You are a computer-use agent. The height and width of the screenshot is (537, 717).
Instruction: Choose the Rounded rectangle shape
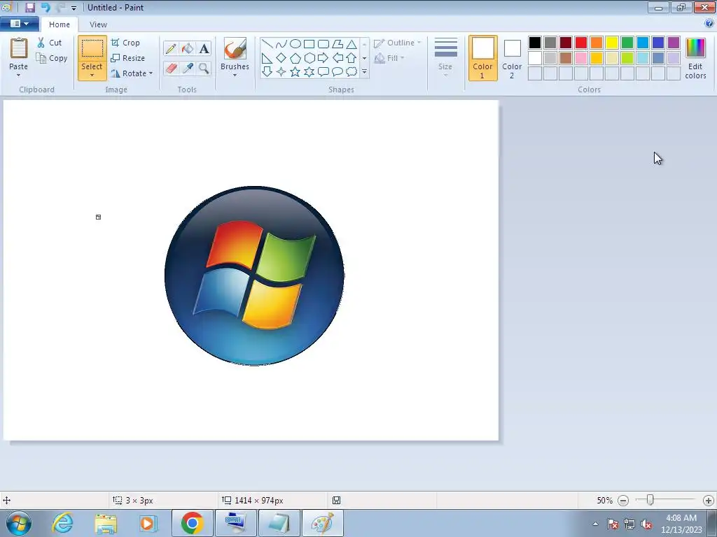coord(323,44)
